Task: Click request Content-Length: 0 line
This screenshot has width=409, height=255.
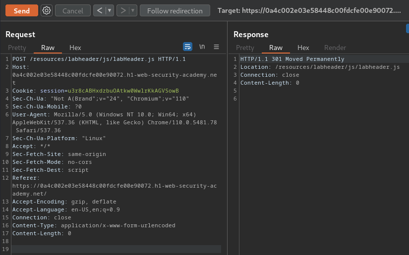Action: coord(42,233)
